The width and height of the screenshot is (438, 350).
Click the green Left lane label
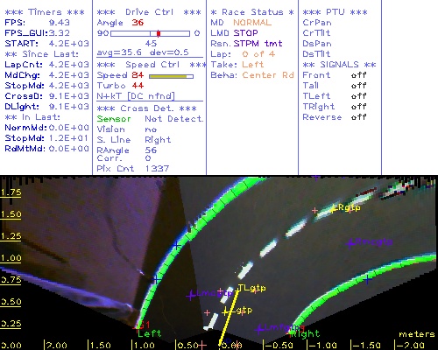click(149, 333)
